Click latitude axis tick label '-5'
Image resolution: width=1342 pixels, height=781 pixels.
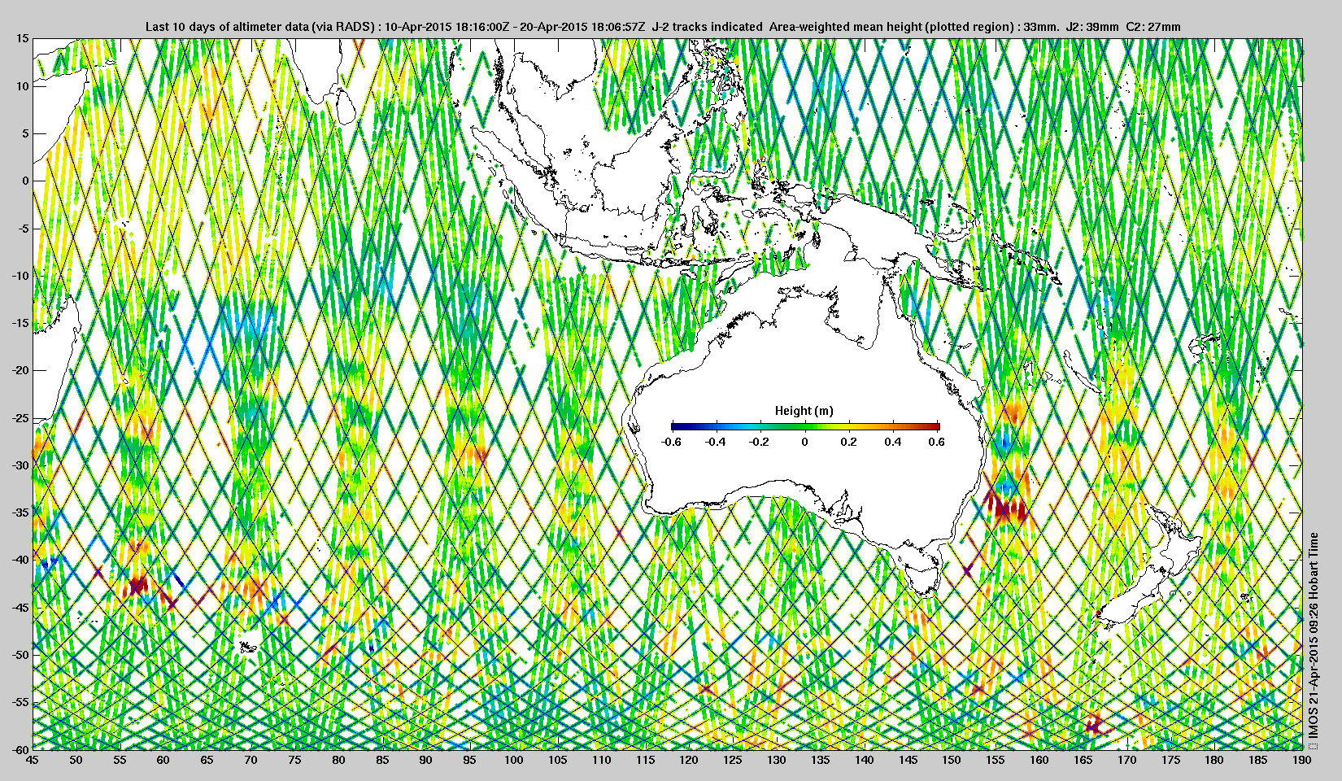(x=23, y=229)
